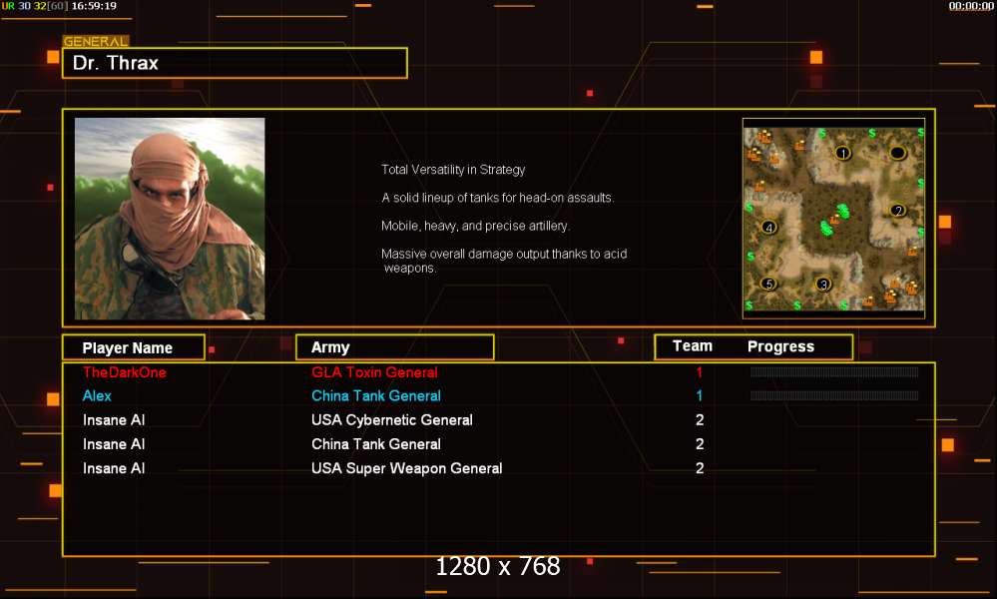Select start position 5 on the minimap
This screenshot has height=599, width=997.
click(x=768, y=284)
